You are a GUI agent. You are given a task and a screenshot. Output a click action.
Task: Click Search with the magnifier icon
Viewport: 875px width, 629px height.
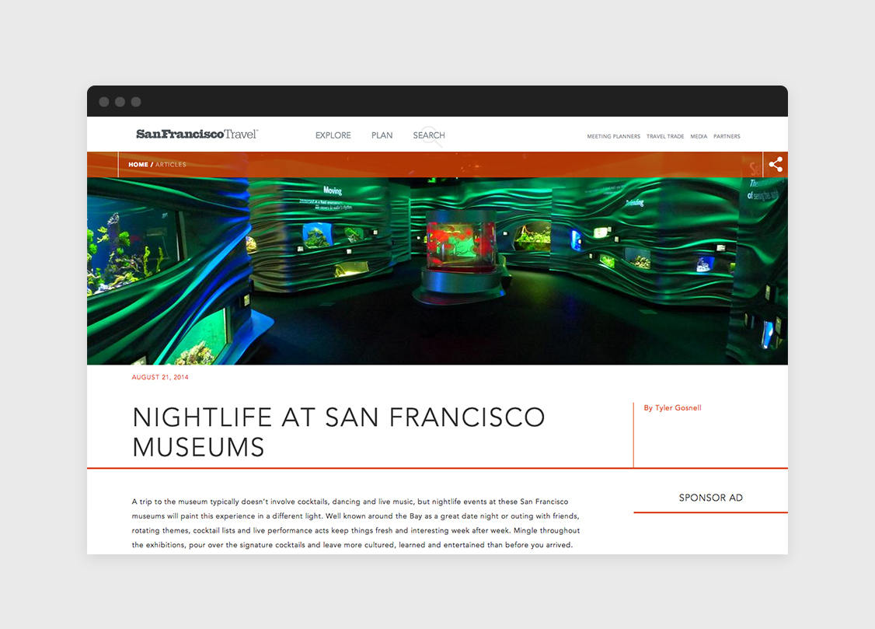(429, 135)
